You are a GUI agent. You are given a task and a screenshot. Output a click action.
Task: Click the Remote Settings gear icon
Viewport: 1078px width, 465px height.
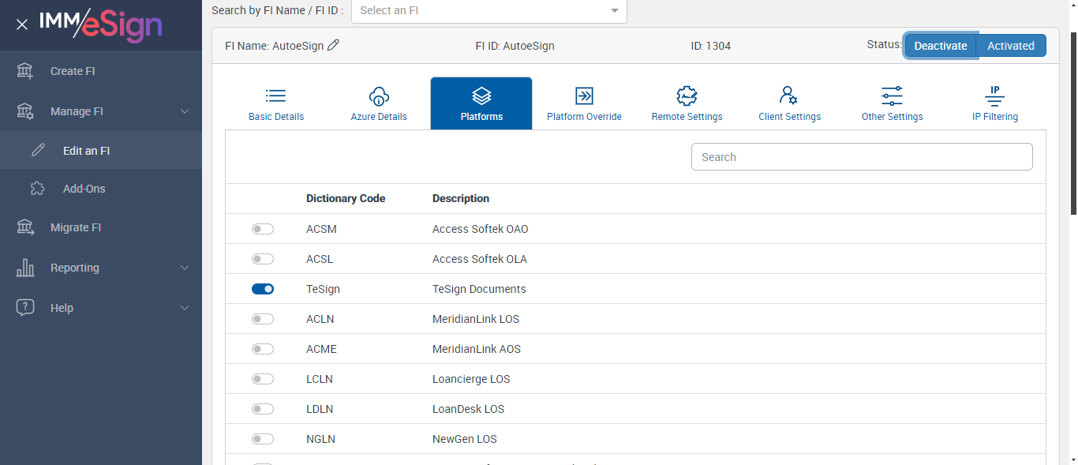click(x=687, y=96)
